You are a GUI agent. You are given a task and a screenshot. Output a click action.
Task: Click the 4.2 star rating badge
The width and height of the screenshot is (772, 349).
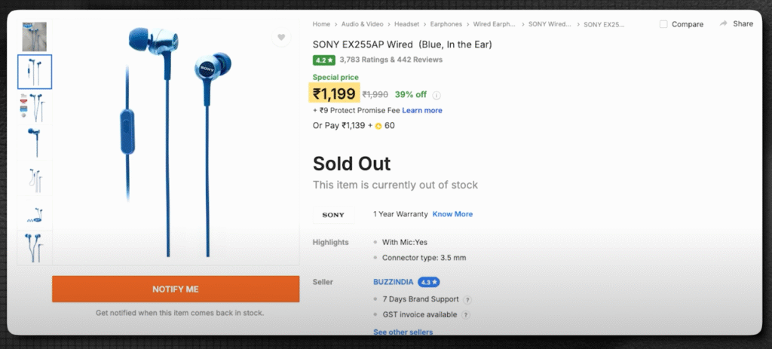click(x=323, y=60)
